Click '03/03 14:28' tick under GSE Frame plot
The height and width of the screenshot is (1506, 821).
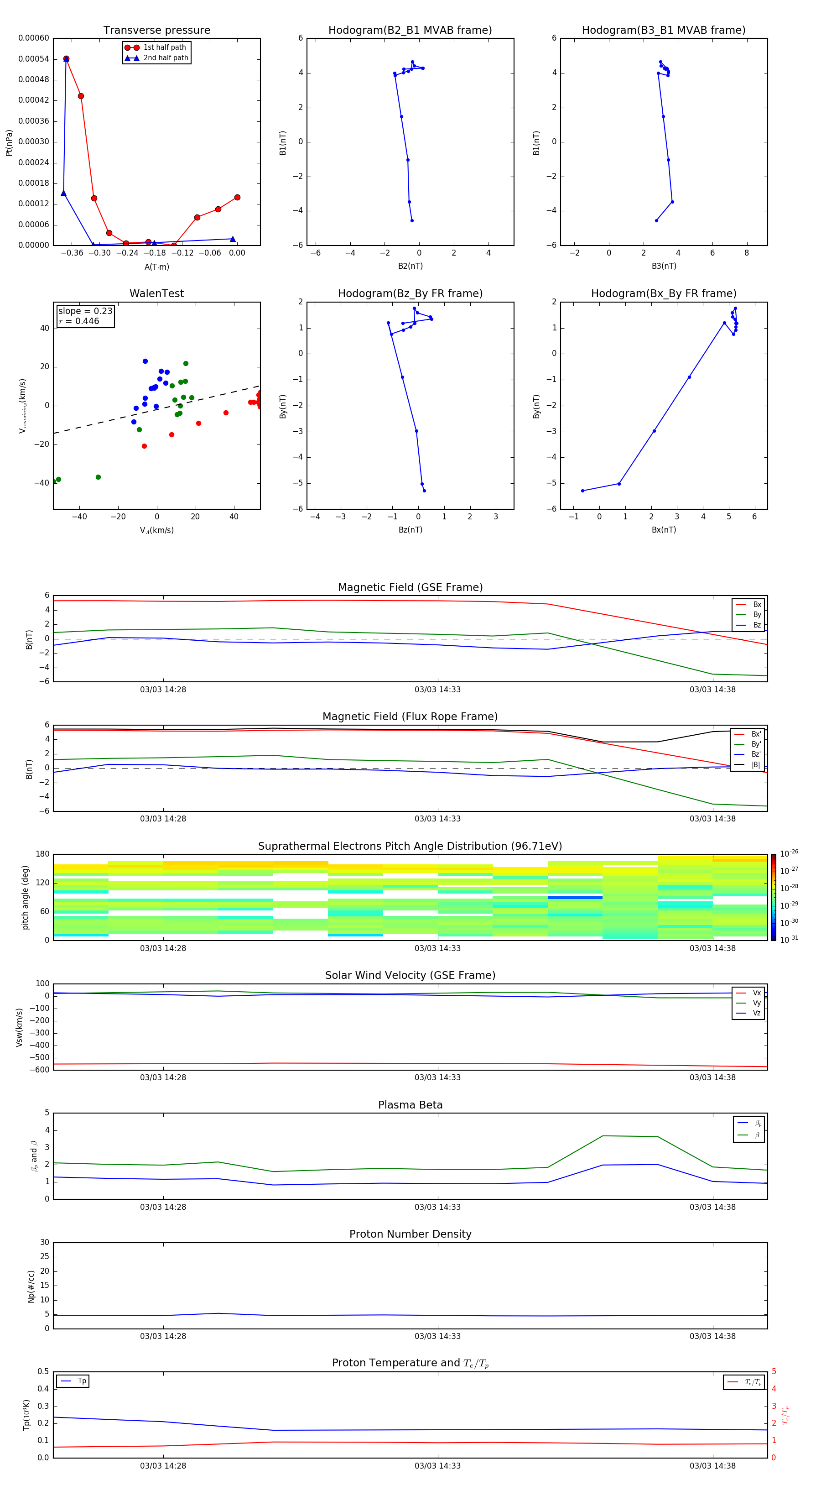[x=163, y=689]
